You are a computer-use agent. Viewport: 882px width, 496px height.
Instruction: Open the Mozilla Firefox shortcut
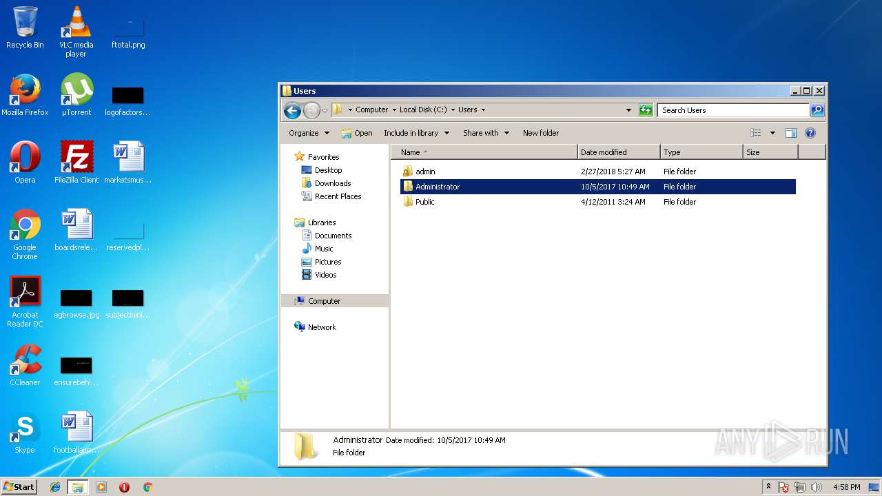point(25,95)
